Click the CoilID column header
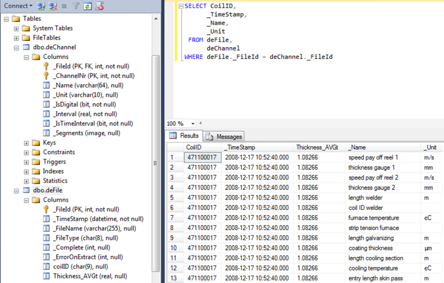 (202, 147)
